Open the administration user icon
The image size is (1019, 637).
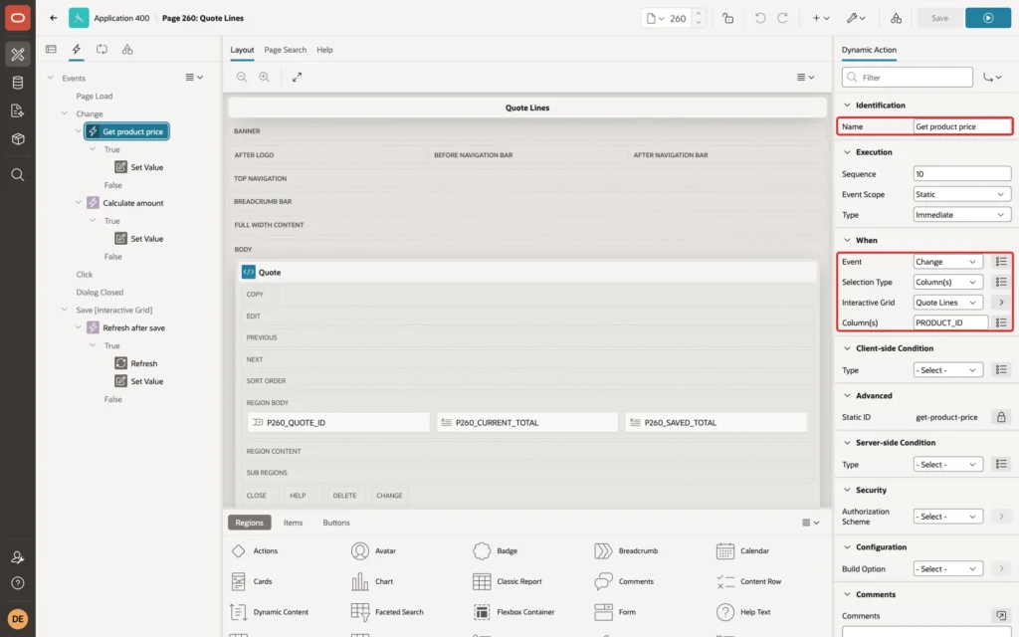18,557
